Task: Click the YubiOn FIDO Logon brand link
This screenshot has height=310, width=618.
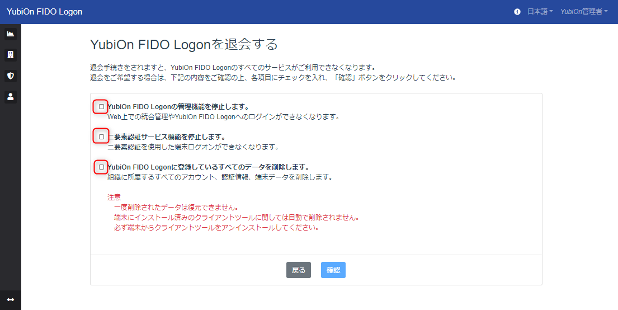Action: (45, 12)
